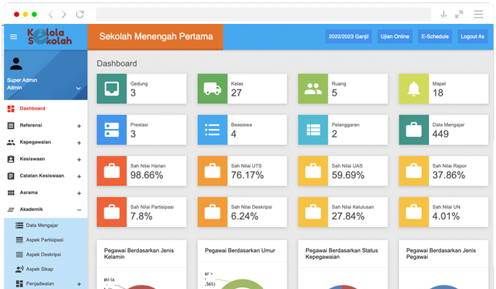Open the Penjadwalan submenu item
This screenshot has height=289, width=496.
click(40, 283)
